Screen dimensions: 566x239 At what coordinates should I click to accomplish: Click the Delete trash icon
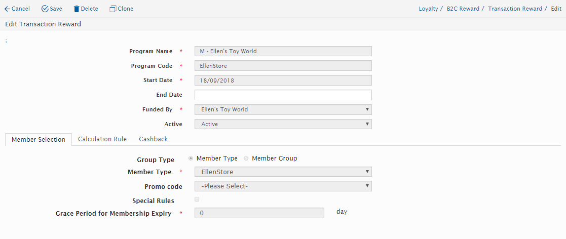pyautogui.click(x=77, y=9)
